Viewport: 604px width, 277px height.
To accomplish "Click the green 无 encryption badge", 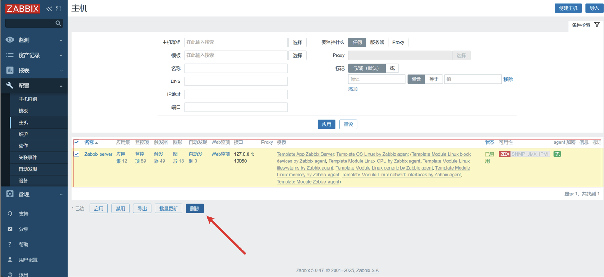I will (x=557, y=154).
